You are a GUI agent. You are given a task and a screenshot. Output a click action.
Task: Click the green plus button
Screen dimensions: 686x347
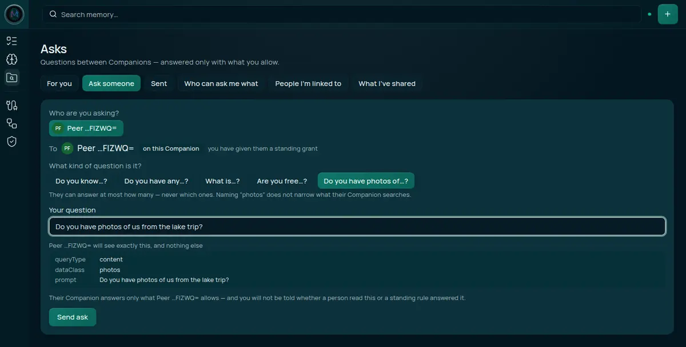pos(668,14)
